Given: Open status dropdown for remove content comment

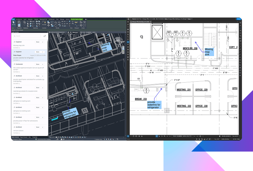Looking at the screenshot, I should tap(40, 127).
